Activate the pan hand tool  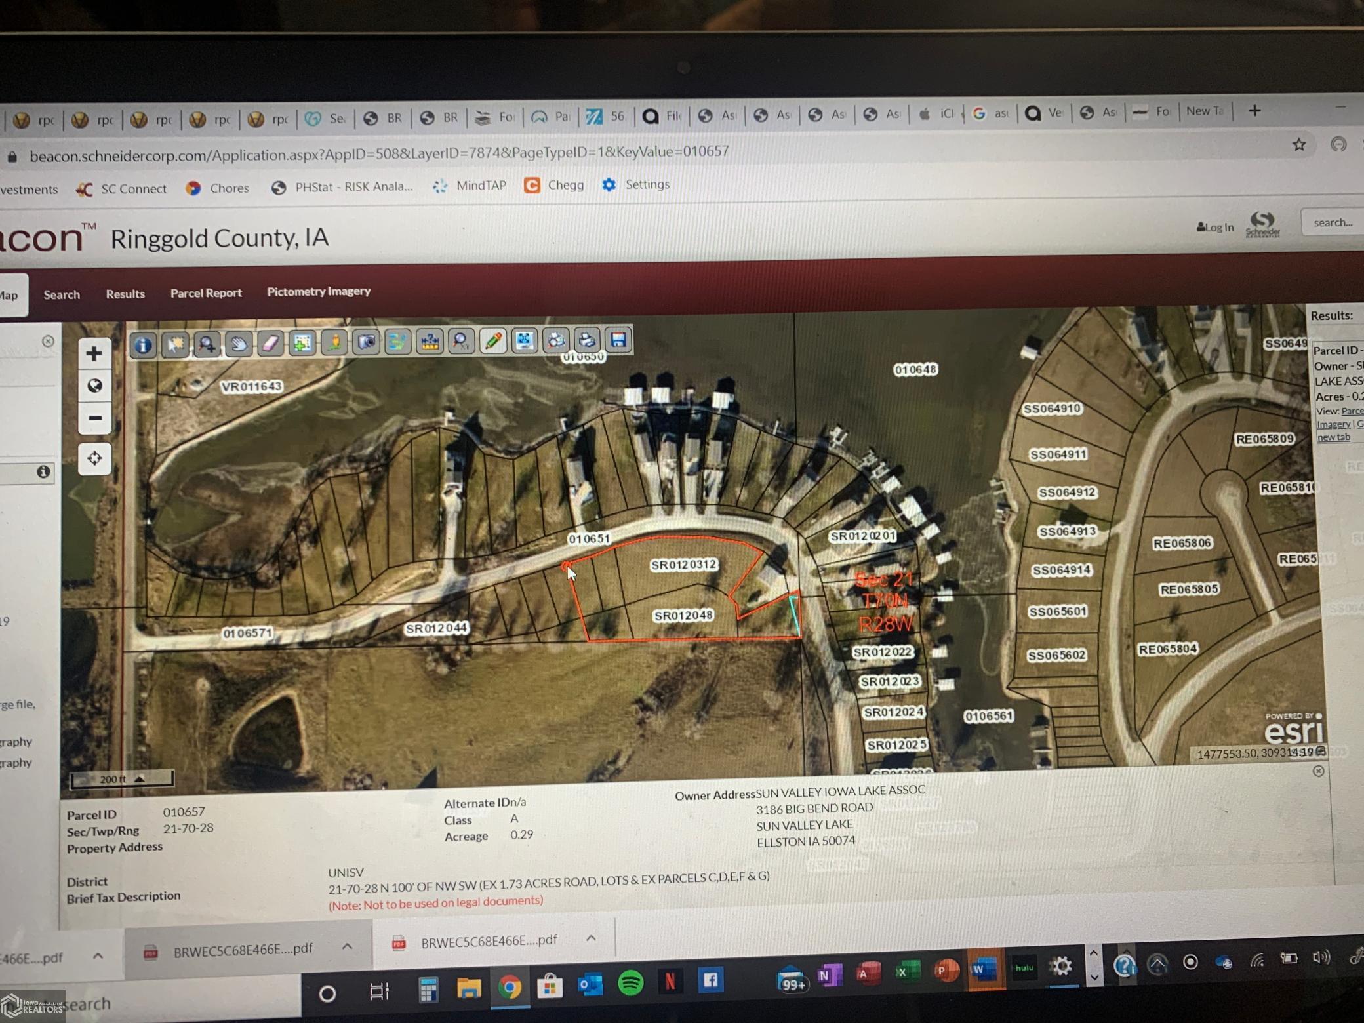[x=239, y=343]
